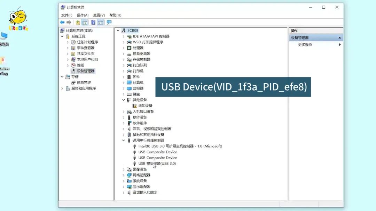Open the 查看(V) menu
The height and width of the screenshot is (211, 376).
tap(99, 15)
